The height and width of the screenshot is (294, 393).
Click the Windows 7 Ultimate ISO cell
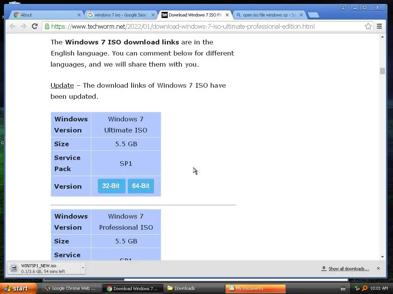[x=126, y=124]
